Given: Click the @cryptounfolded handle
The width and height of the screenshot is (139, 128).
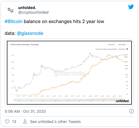Looking at the screenshot, I should click(x=33, y=12).
